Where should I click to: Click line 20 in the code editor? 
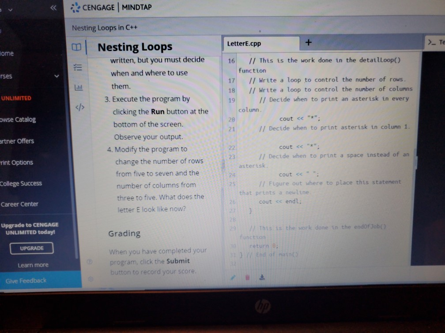pos(291,118)
